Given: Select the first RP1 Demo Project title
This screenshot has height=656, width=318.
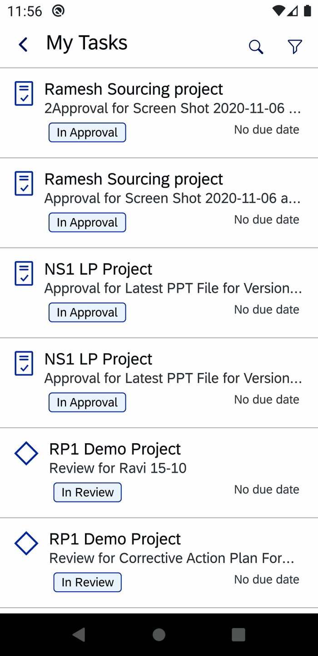Looking at the screenshot, I should click(115, 449).
